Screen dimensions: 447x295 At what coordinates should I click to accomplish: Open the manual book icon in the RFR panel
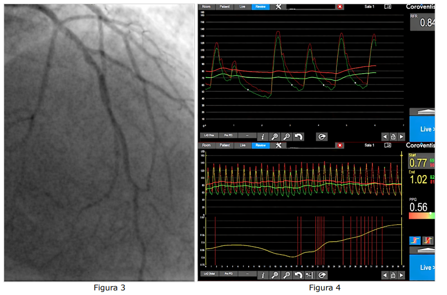coord(388,7)
